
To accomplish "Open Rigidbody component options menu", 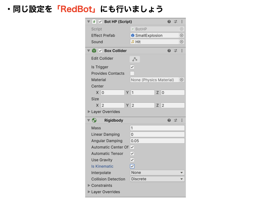I will tap(182, 120).
